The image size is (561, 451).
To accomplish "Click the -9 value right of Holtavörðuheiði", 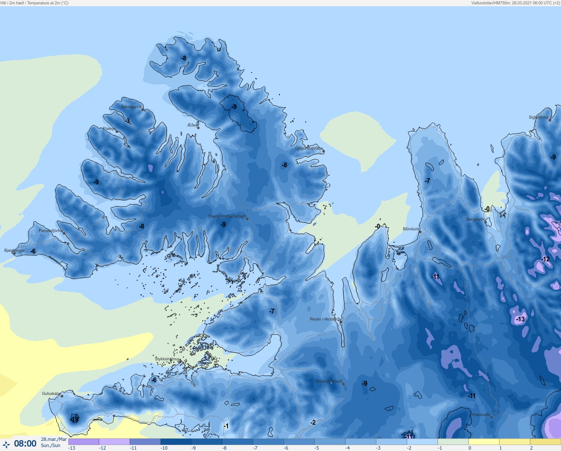I will 365,384.
